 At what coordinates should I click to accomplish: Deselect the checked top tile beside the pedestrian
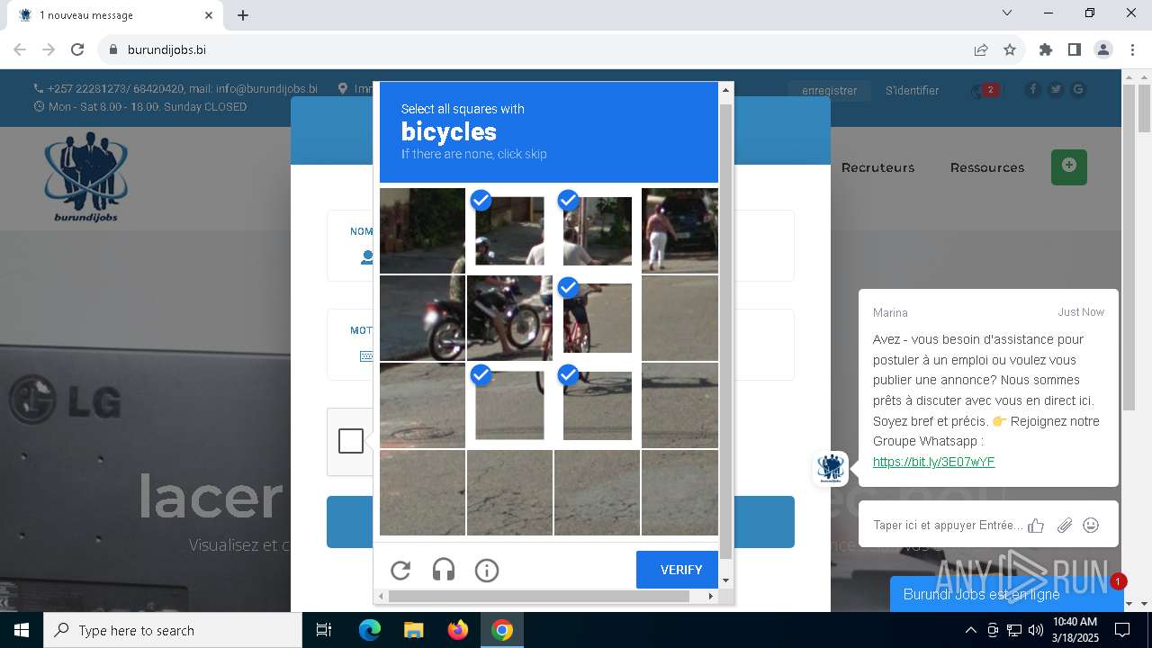(x=597, y=230)
